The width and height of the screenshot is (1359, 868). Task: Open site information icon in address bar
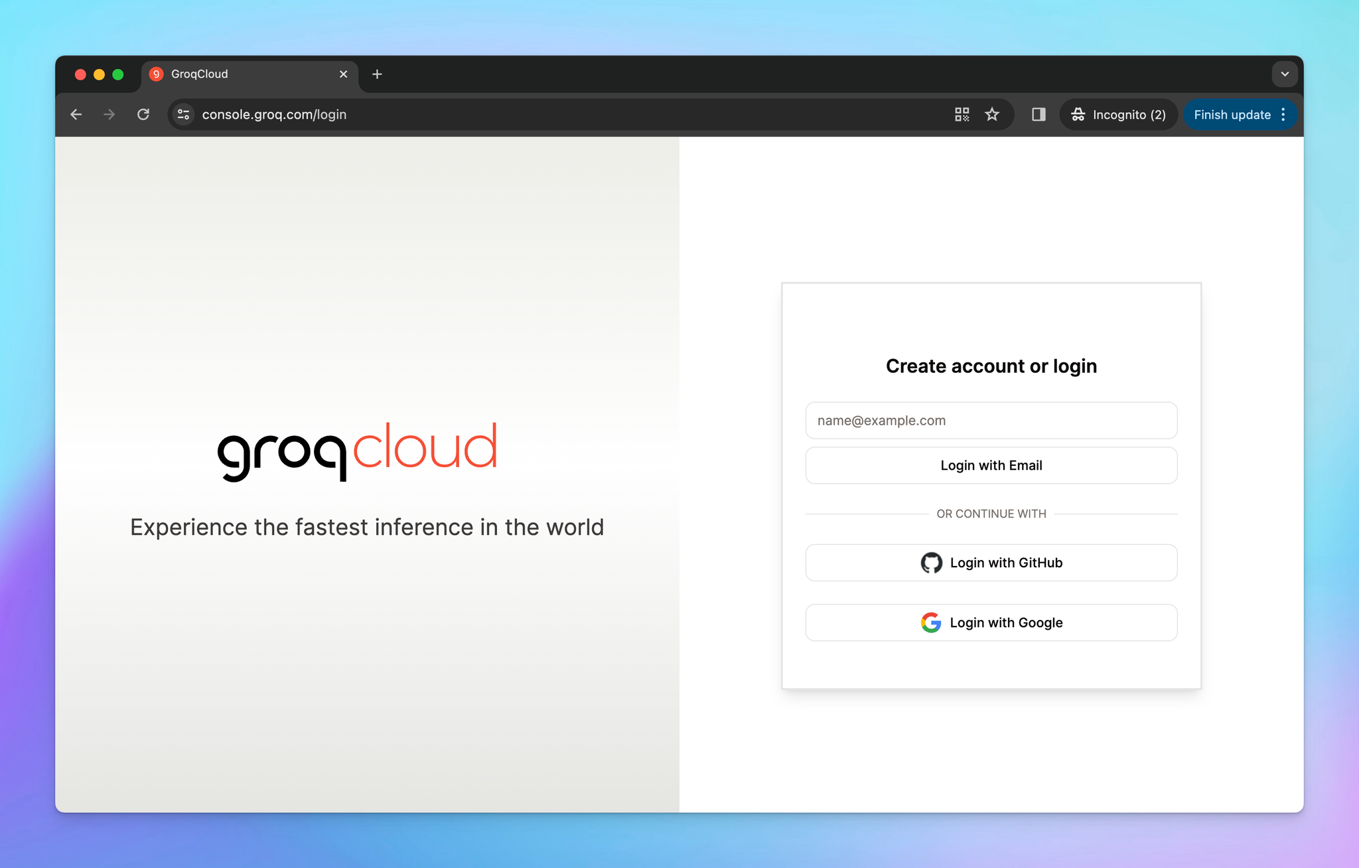coord(184,115)
